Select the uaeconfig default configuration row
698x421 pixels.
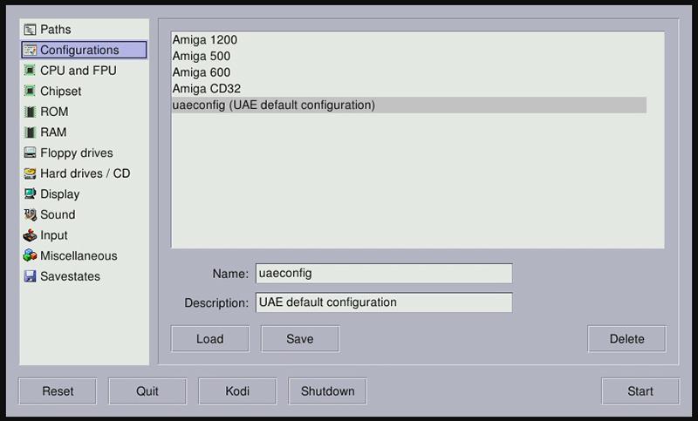click(409, 105)
